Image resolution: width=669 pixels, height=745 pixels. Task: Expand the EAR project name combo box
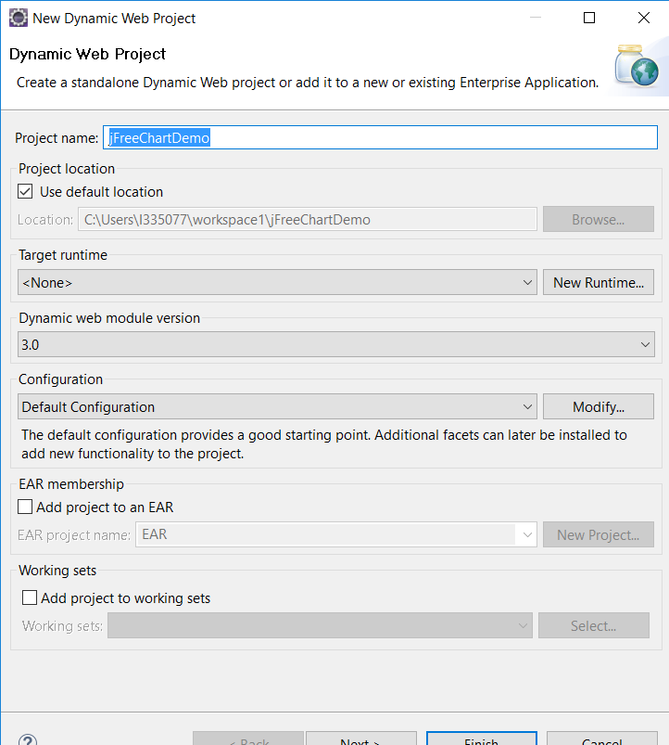pos(527,534)
